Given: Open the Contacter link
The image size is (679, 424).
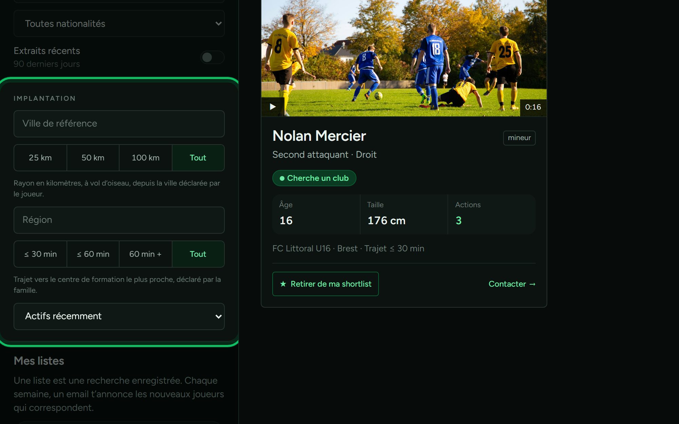Looking at the screenshot, I should [x=512, y=284].
